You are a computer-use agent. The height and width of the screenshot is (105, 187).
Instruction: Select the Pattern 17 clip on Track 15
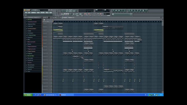click(113, 71)
